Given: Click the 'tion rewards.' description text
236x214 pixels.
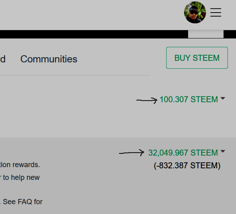Looking at the screenshot, I should point(20,165).
